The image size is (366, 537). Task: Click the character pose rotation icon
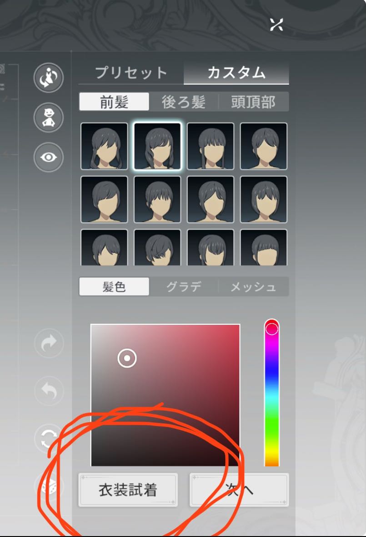tap(49, 77)
